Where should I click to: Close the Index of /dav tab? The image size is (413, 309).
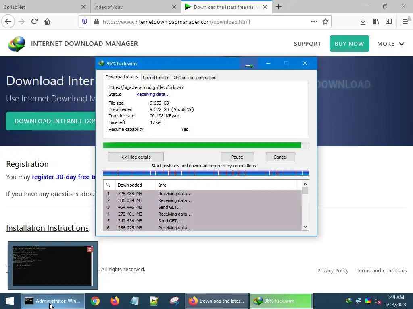tap(174, 7)
